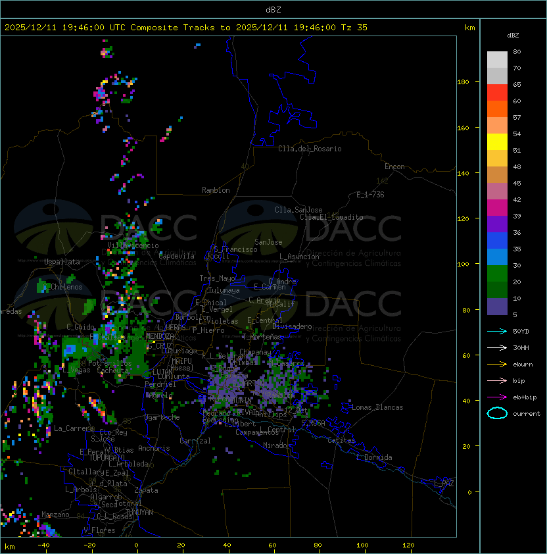Pick the violet purple swatch in dBZ legend
This screenshot has height=554, width=547.
(x=497, y=224)
